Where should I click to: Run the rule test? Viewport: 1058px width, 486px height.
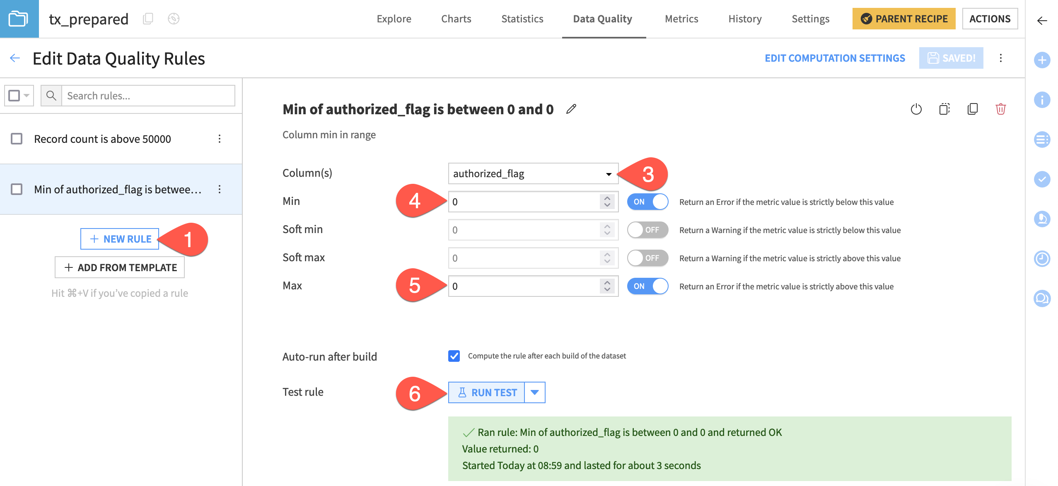[486, 392]
